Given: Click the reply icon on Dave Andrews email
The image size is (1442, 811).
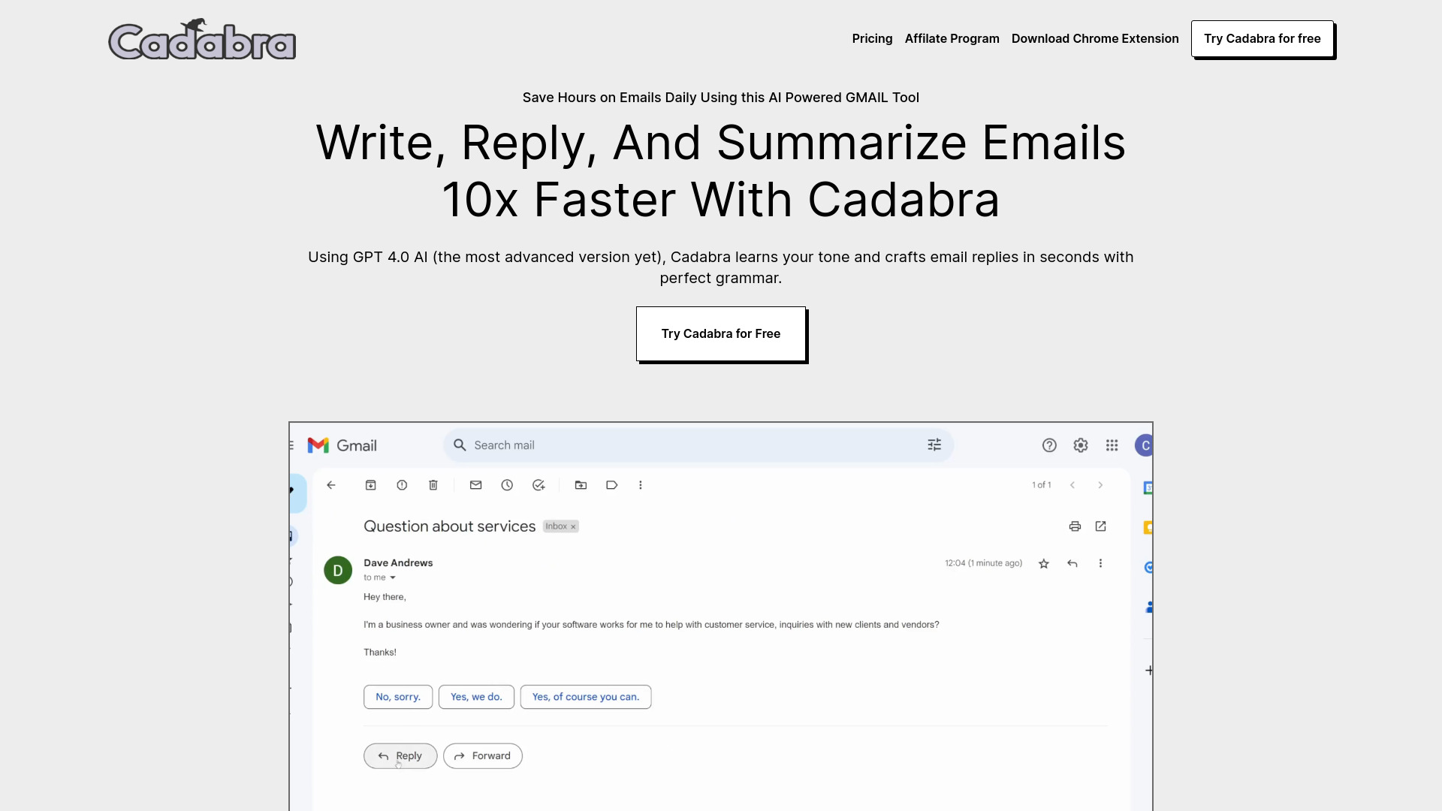Looking at the screenshot, I should [x=1072, y=563].
